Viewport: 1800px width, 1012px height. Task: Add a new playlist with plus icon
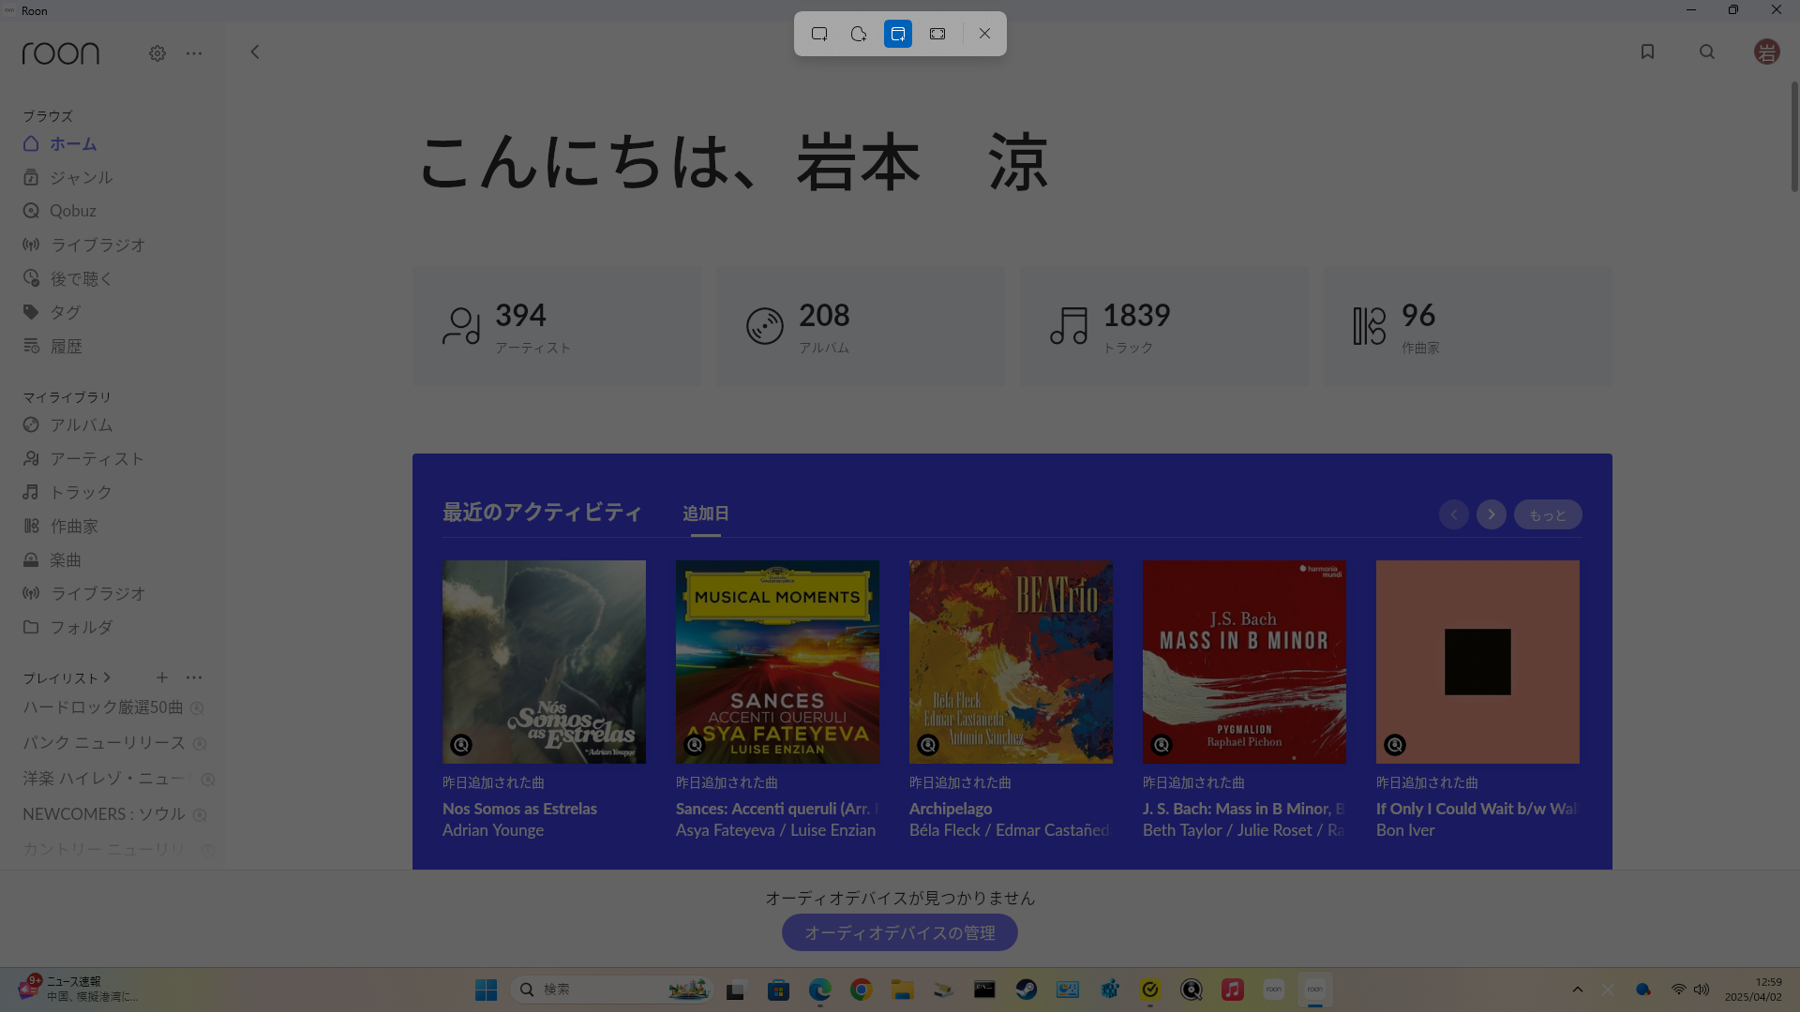[162, 677]
